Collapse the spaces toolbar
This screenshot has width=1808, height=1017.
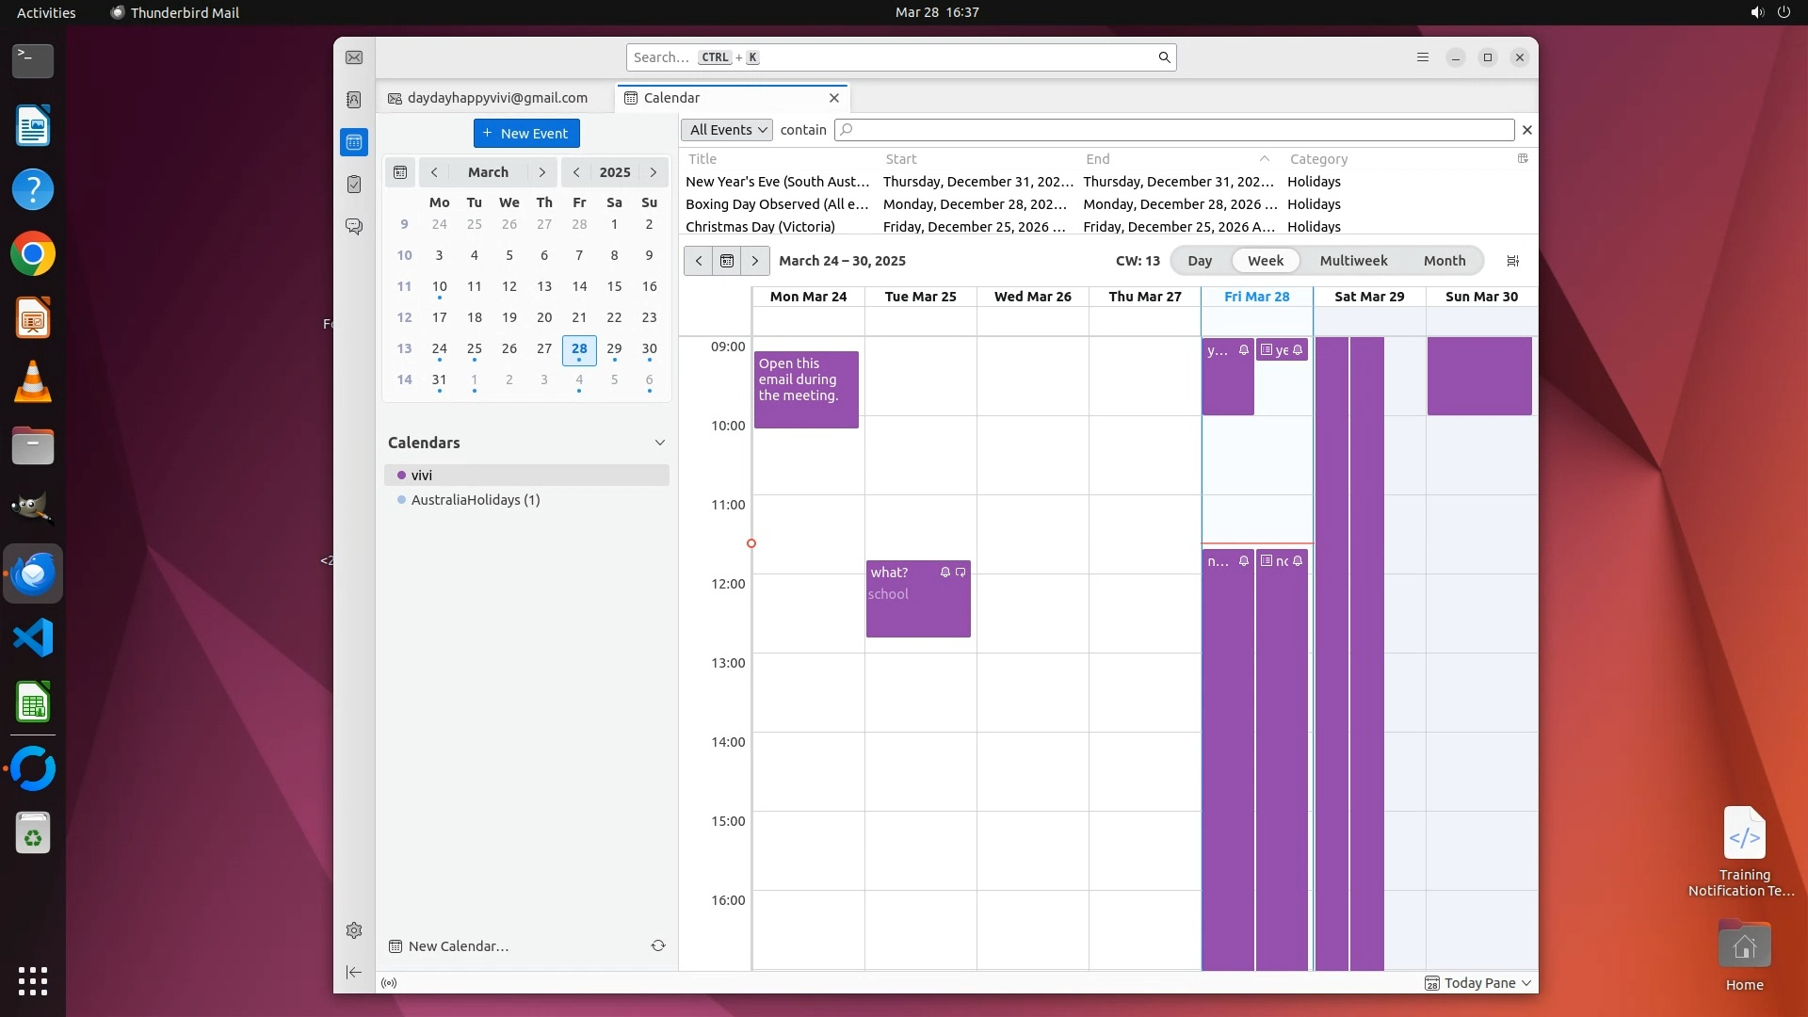click(354, 972)
